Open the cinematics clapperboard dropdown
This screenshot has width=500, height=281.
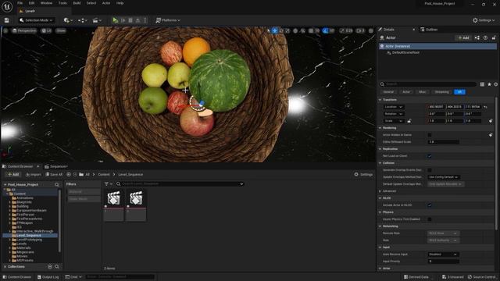pos(97,20)
